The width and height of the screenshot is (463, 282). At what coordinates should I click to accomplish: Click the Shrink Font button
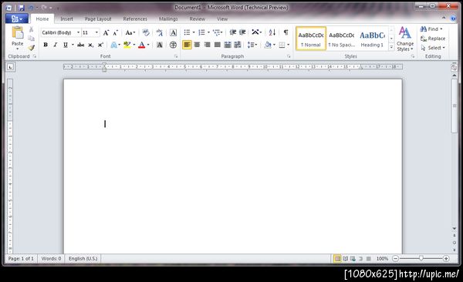click(116, 32)
